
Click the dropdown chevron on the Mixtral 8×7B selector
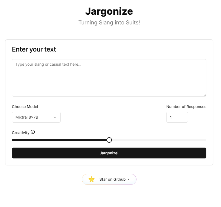pyautogui.click(x=55, y=117)
